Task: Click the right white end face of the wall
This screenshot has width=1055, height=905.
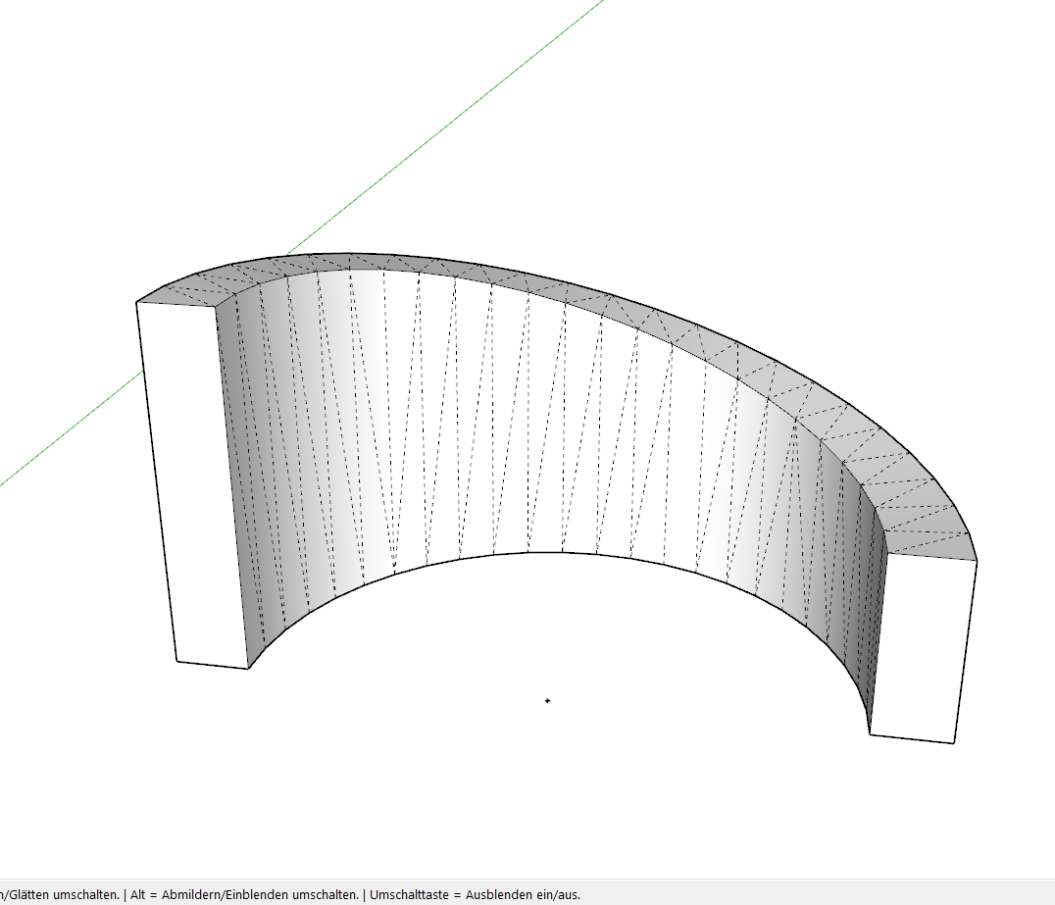Action: pyautogui.click(x=922, y=647)
